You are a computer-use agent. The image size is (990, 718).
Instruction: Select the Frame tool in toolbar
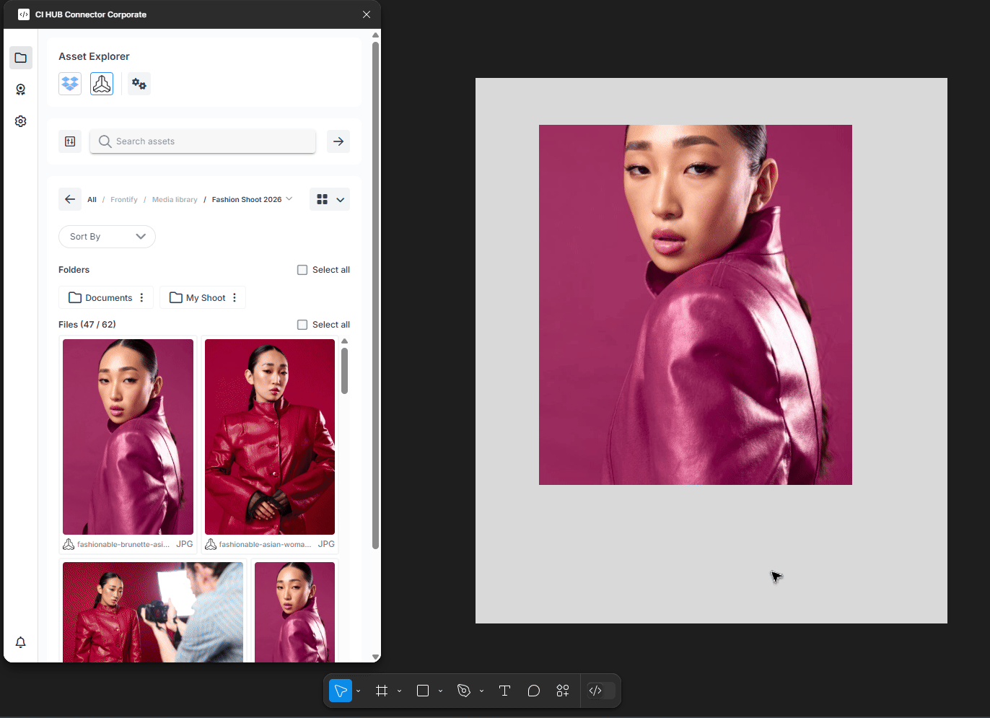[382, 691]
